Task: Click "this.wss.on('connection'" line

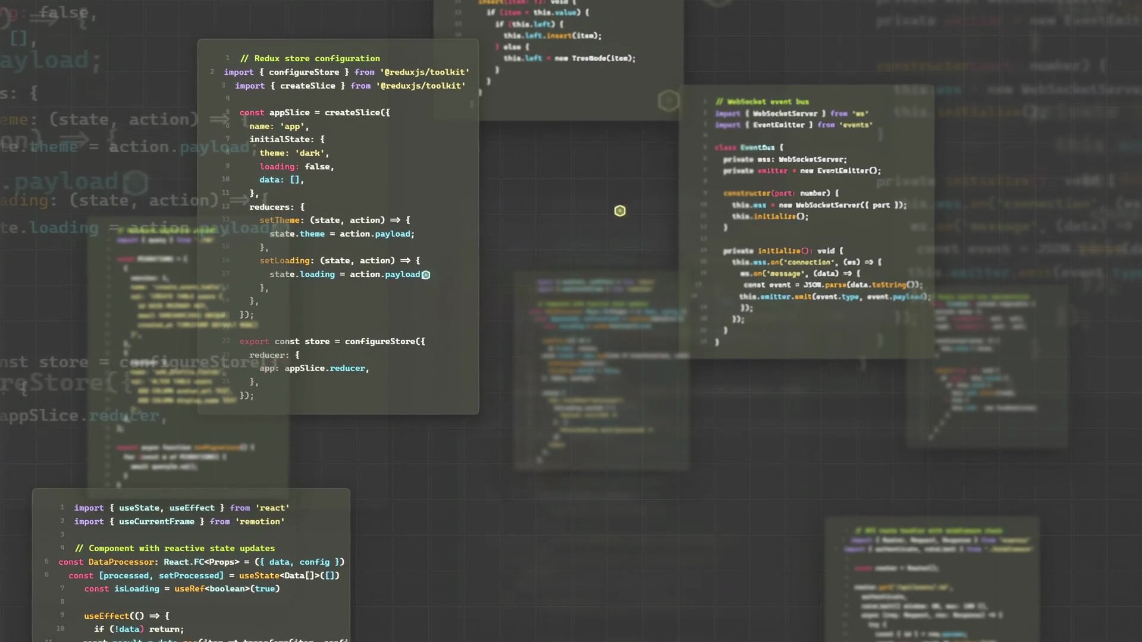Action: click(807, 262)
